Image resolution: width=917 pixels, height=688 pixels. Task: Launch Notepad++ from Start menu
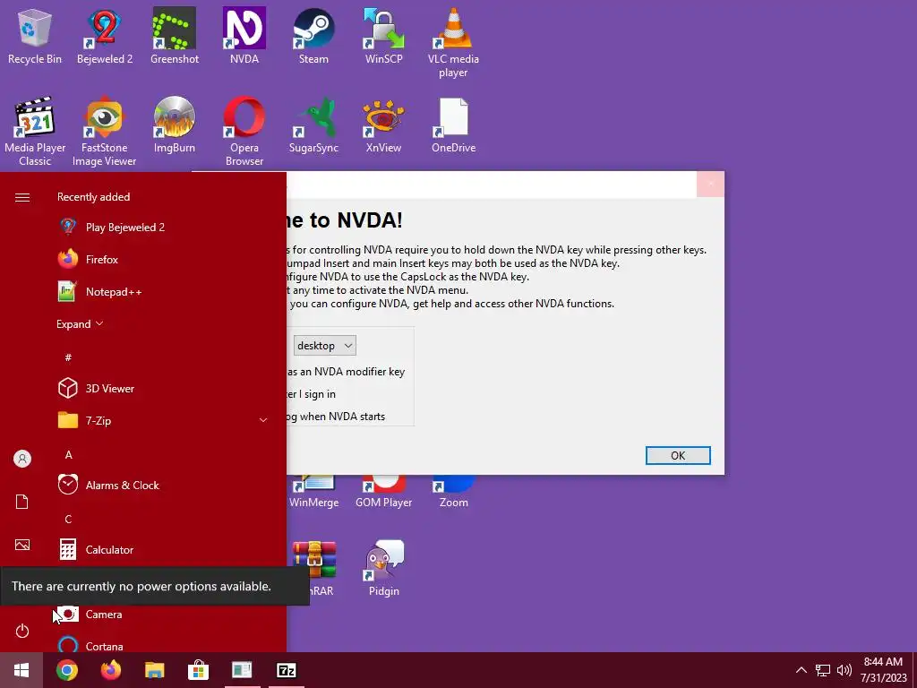click(x=163, y=292)
